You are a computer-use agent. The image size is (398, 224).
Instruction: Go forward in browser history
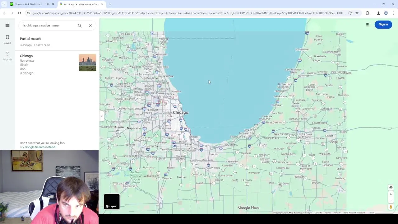(12, 13)
